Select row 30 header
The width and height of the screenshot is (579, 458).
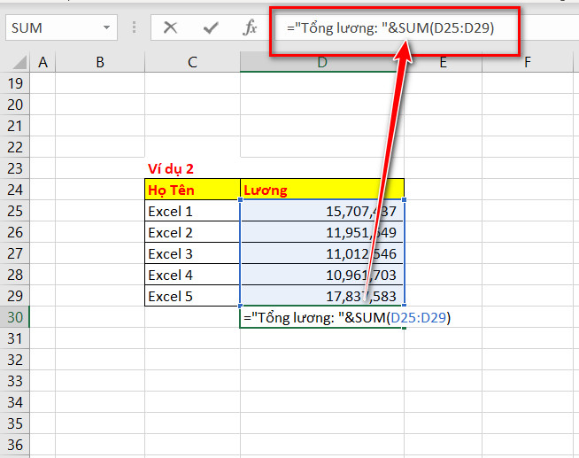click(x=15, y=317)
